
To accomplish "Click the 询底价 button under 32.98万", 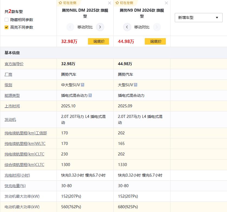I will [x=98, y=41].
